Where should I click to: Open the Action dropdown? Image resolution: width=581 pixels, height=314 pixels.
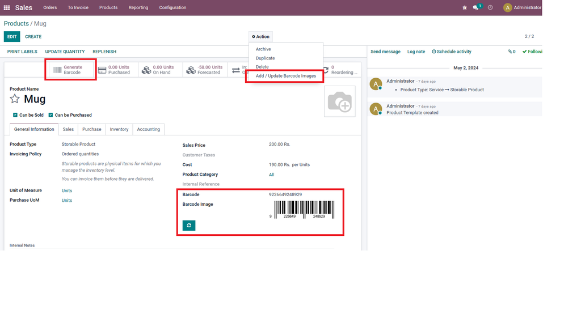(x=260, y=37)
